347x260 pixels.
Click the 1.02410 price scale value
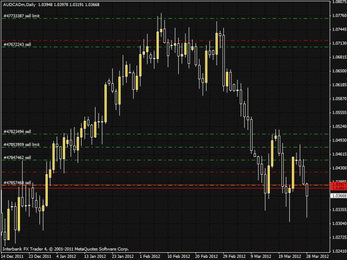point(339,251)
